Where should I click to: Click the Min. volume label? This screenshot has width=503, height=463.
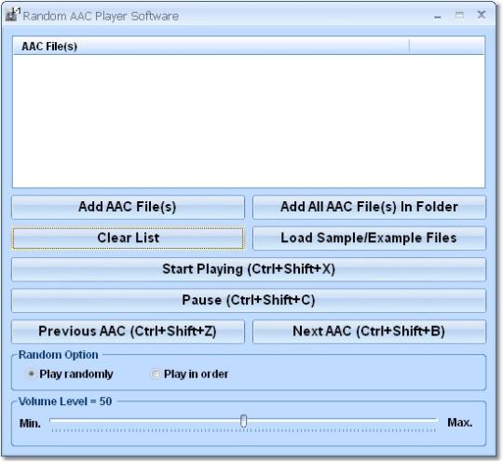click(x=30, y=424)
